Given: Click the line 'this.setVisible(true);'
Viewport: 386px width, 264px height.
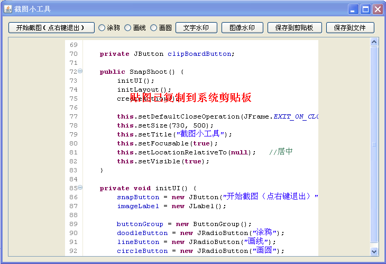Looking at the screenshot, I should (163, 161).
